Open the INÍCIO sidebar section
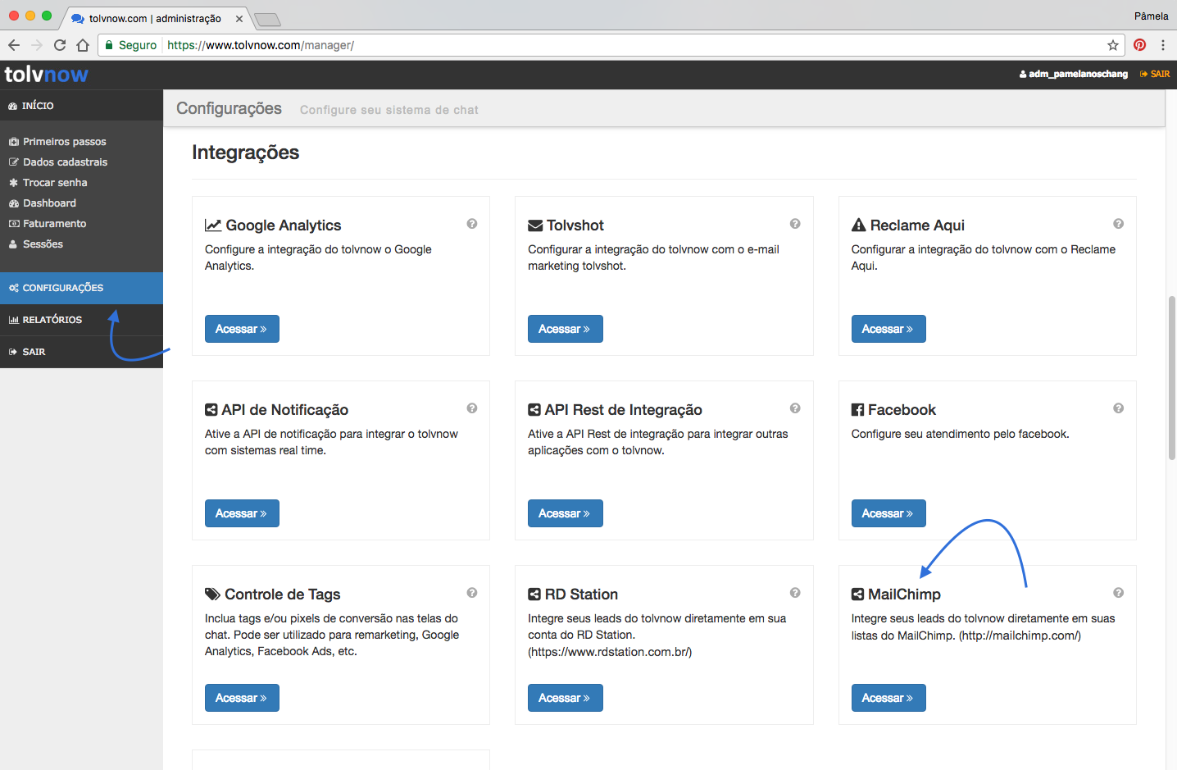 point(81,106)
